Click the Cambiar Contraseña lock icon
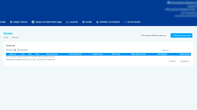 pos(97,22)
